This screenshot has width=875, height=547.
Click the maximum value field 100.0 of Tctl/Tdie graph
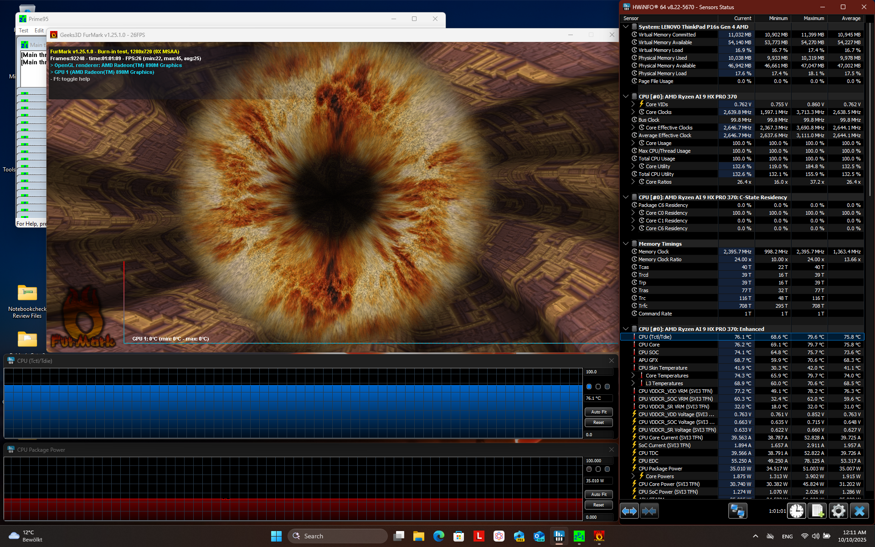click(x=598, y=372)
